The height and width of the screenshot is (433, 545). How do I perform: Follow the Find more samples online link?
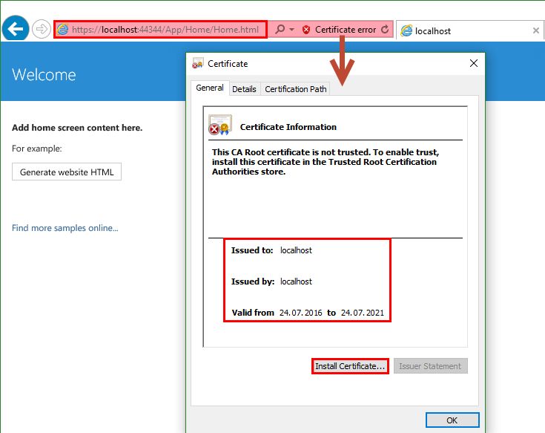[65, 228]
